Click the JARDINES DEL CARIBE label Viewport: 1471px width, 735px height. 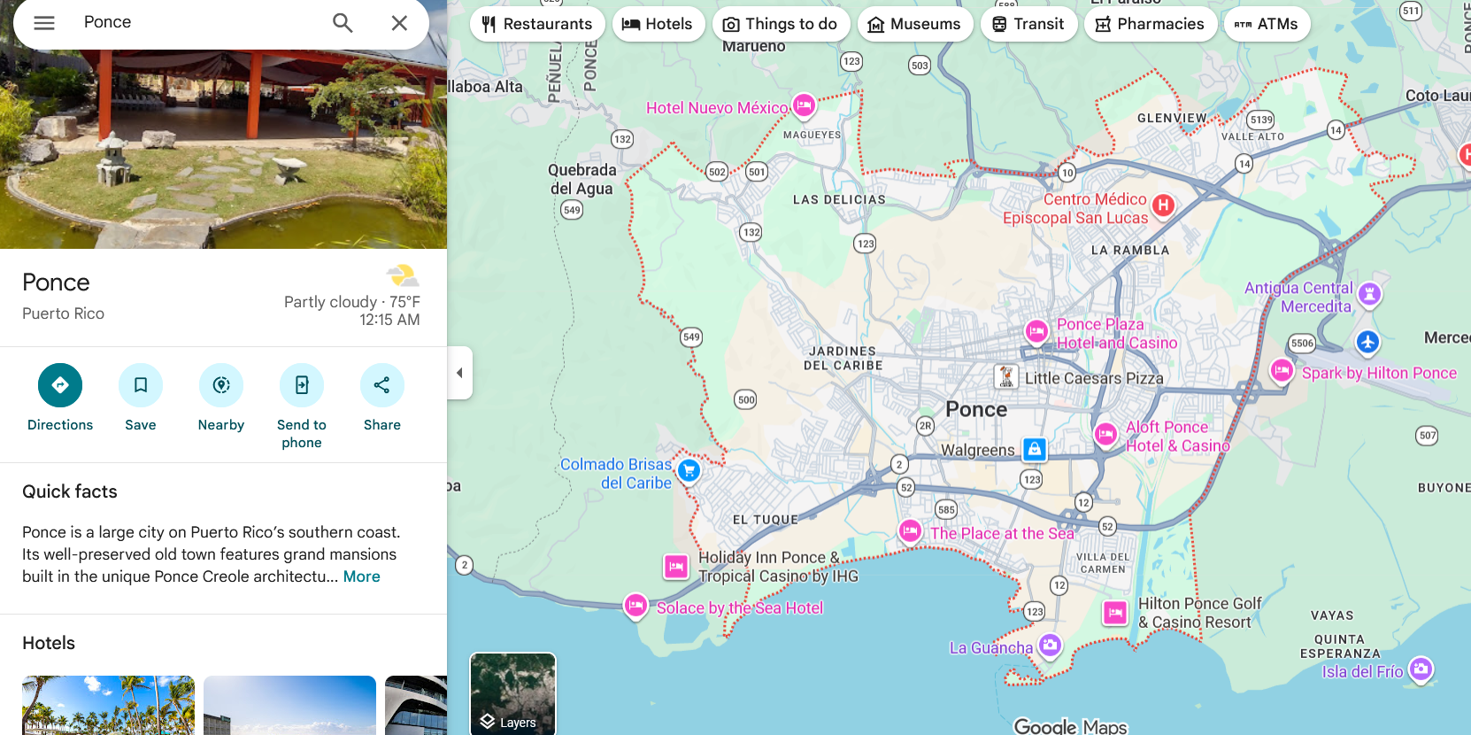(x=843, y=359)
